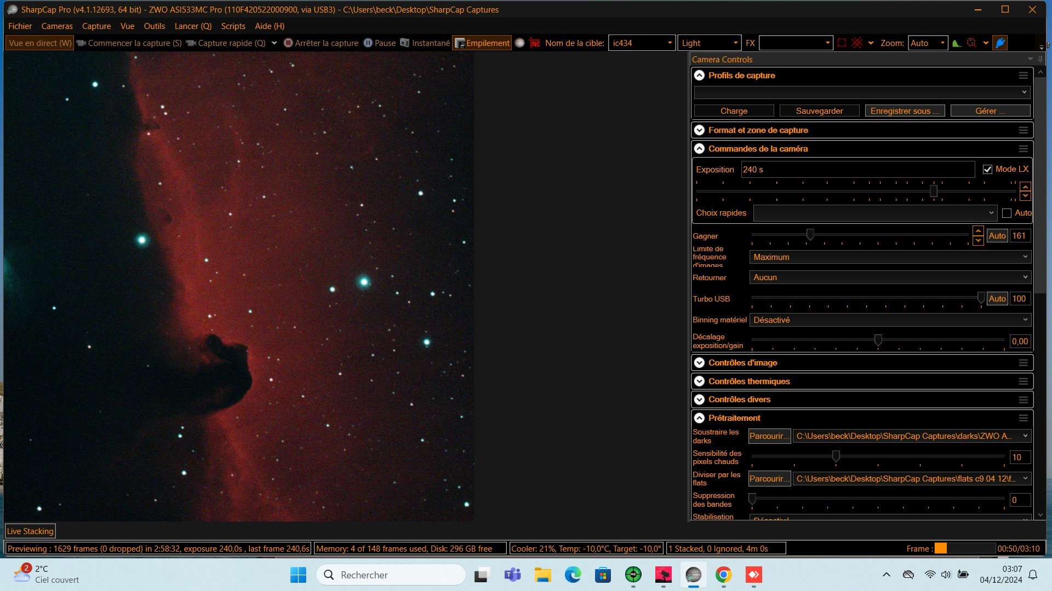The width and height of the screenshot is (1052, 591).
Task: Stop capture with the Arrêter la capture icon
Action: [288, 43]
